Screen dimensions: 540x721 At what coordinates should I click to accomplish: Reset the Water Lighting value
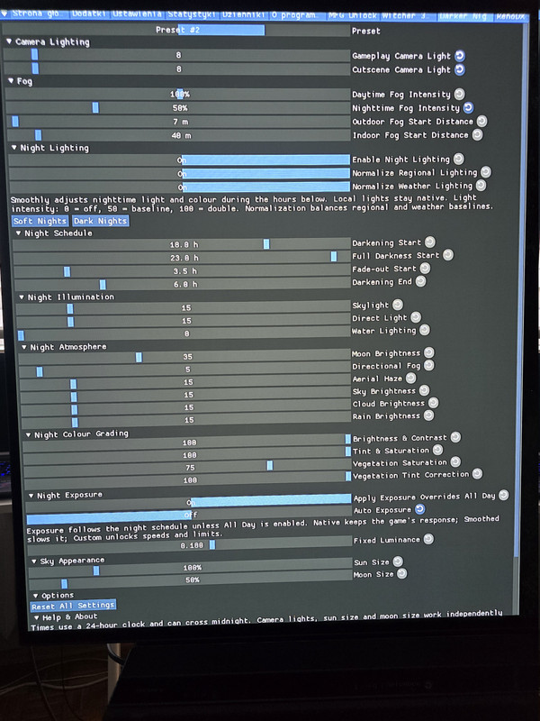click(425, 330)
